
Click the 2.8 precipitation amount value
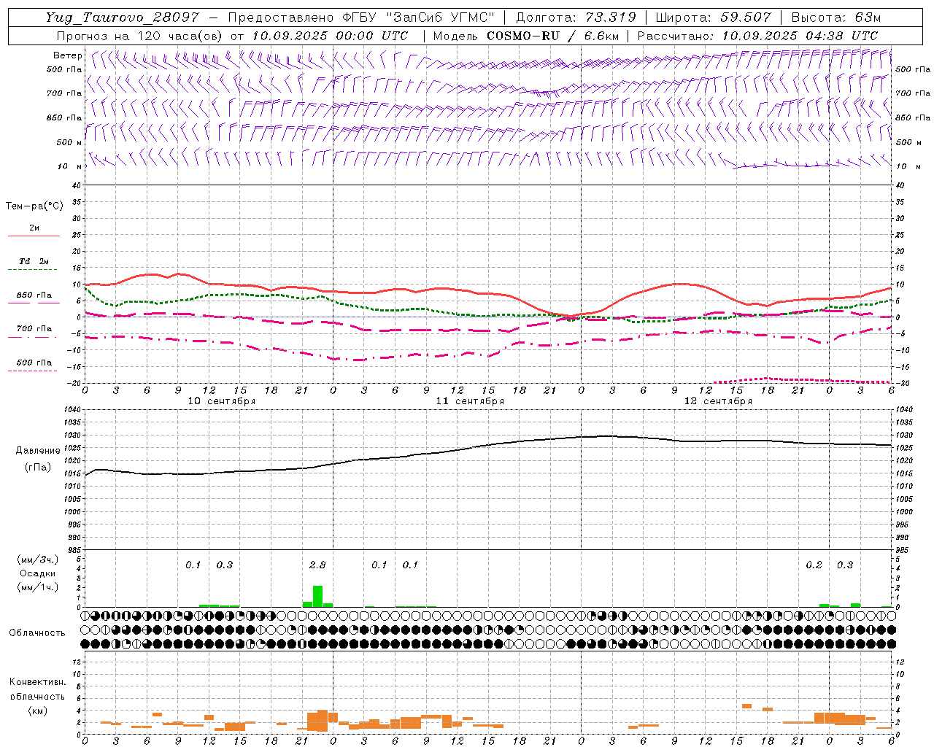tap(317, 565)
